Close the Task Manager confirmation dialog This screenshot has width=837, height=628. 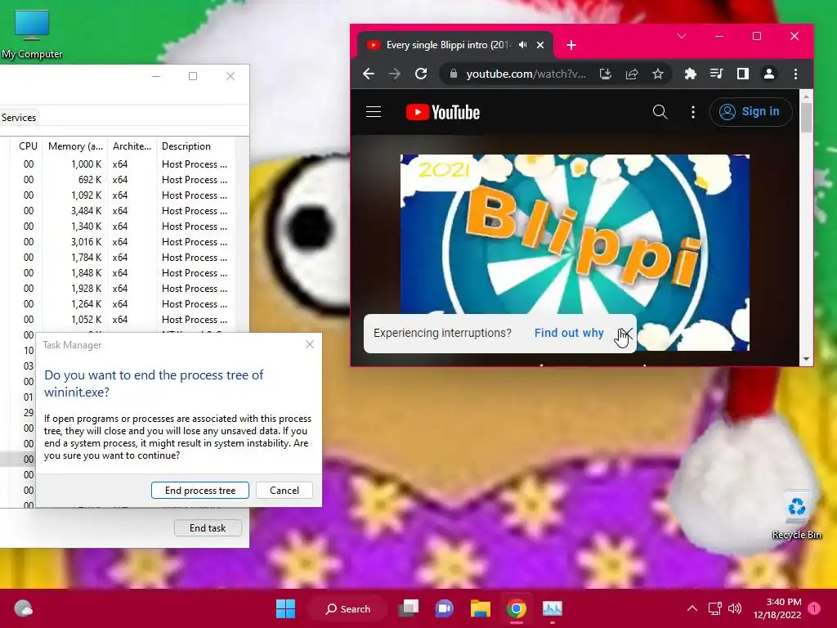pos(310,344)
